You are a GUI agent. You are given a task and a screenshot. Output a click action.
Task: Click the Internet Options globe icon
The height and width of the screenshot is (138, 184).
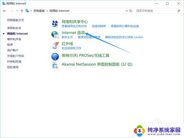pos(55,34)
